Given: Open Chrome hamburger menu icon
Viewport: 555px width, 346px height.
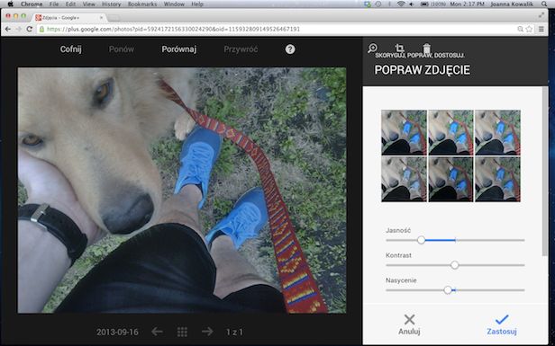Looking at the screenshot, I should click(x=541, y=29).
